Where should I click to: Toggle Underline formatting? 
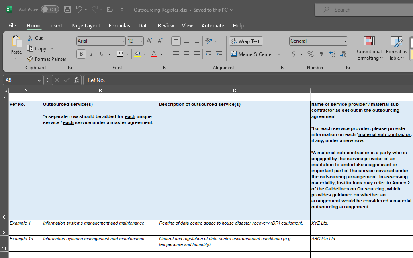102,54
